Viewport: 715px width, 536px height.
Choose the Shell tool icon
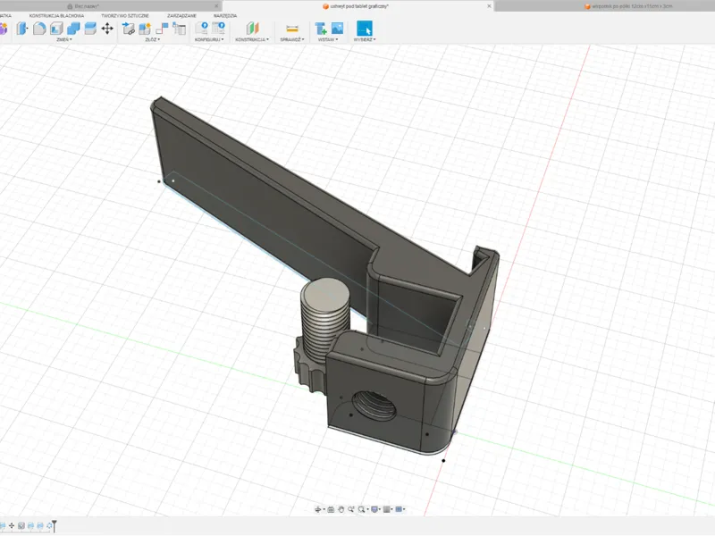[56, 29]
